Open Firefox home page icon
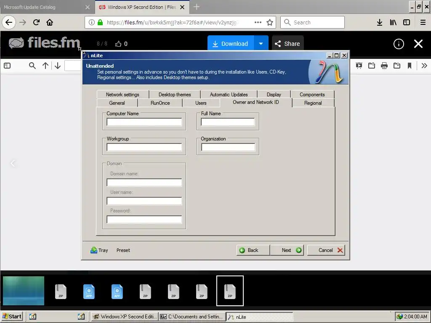This screenshot has height=323, width=431. [50, 22]
